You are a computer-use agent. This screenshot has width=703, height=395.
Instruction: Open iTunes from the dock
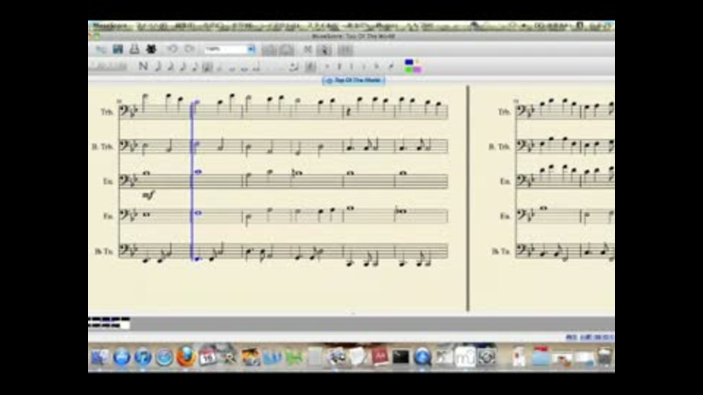tap(143, 357)
